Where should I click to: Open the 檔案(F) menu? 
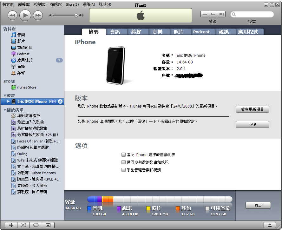point(8,4)
